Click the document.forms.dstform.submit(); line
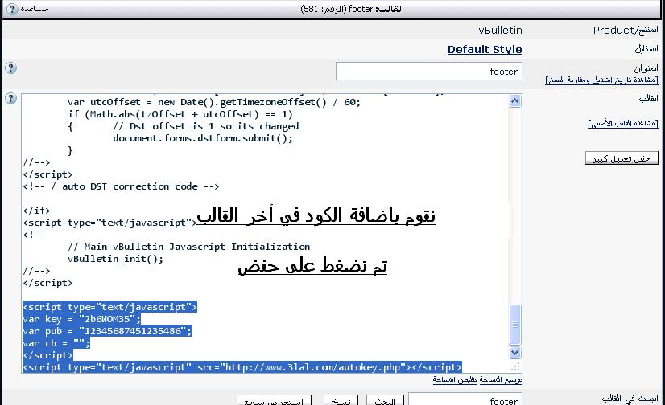 pos(203,138)
